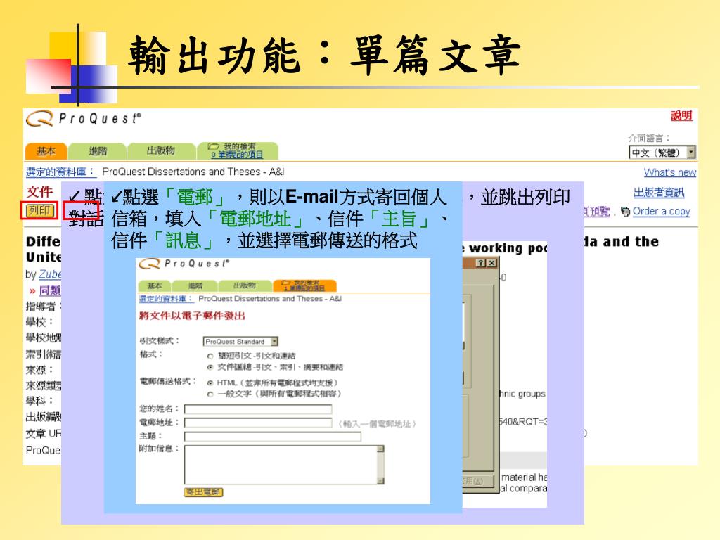Click the 電郵地址 email address input field
720x540 pixels.
(x=258, y=423)
